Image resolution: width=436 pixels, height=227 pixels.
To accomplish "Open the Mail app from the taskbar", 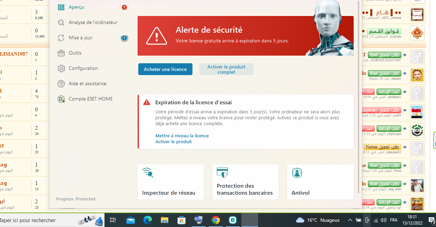I will pos(131,220).
